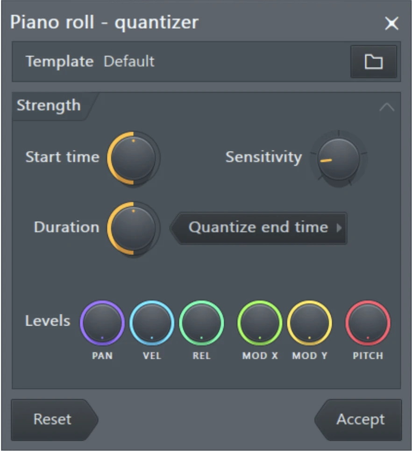Close the Piano roll quantizer window
The width and height of the screenshot is (412, 451).
391,23
